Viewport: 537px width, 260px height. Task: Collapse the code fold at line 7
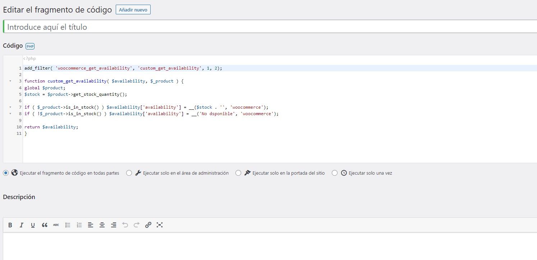(x=10, y=107)
